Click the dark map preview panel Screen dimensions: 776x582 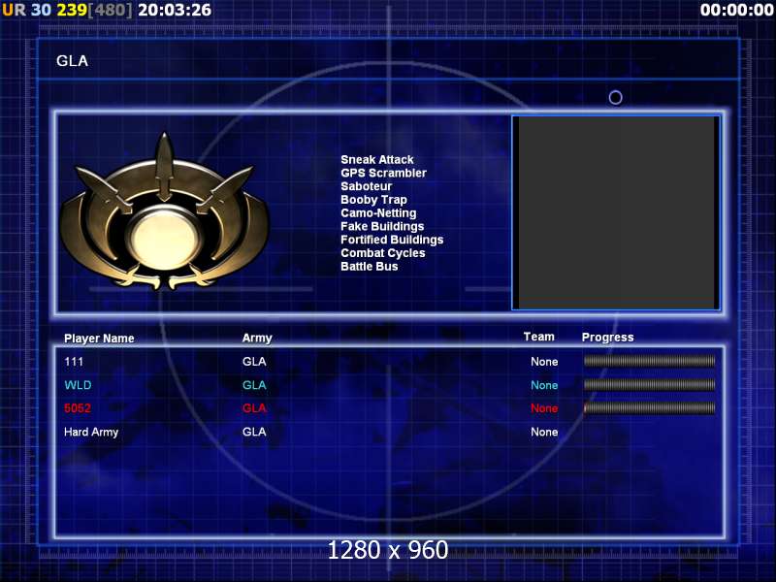[616, 212]
